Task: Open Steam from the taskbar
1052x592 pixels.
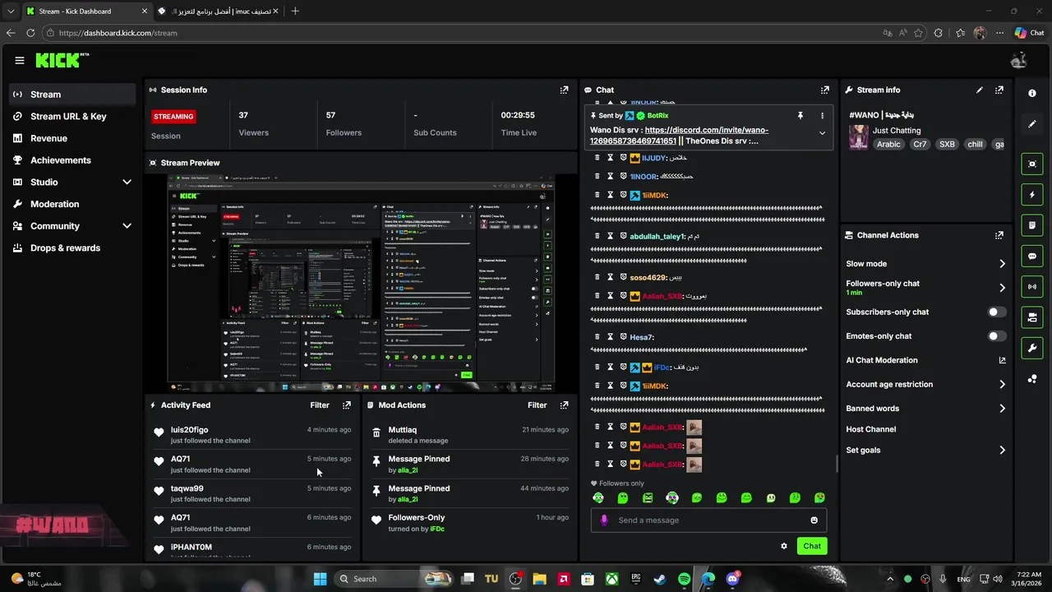Action: pyautogui.click(x=660, y=579)
